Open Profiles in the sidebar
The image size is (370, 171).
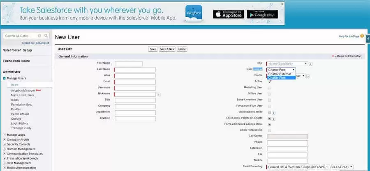click(16, 109)
